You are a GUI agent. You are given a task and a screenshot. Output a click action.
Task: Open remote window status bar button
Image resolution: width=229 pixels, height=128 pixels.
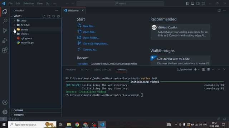[3, 119]
